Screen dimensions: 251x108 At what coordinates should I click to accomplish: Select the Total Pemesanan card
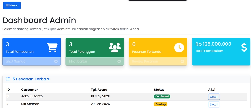point(32,52)
